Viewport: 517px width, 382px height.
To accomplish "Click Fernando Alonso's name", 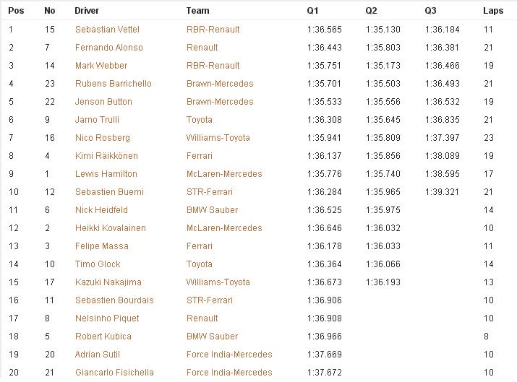I will pos(108,48).
